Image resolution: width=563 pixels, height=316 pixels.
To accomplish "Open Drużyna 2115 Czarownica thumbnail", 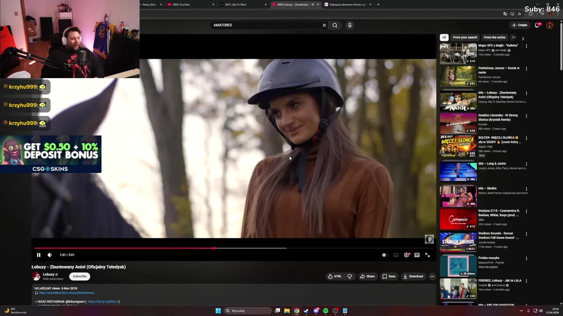I will coord(458,219).
